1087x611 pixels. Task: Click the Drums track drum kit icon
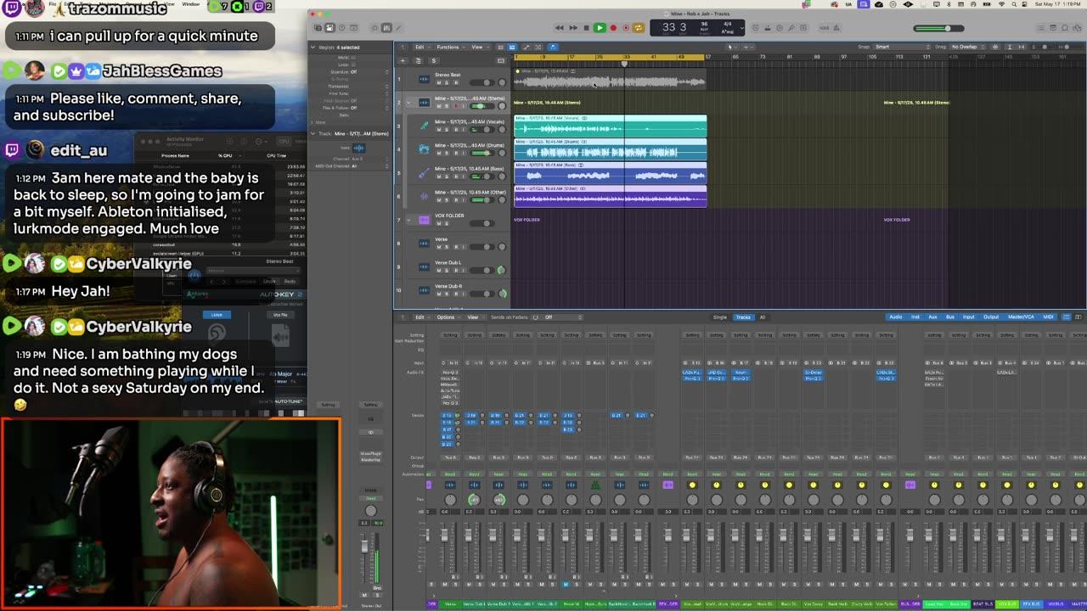[x=425, y=149]
